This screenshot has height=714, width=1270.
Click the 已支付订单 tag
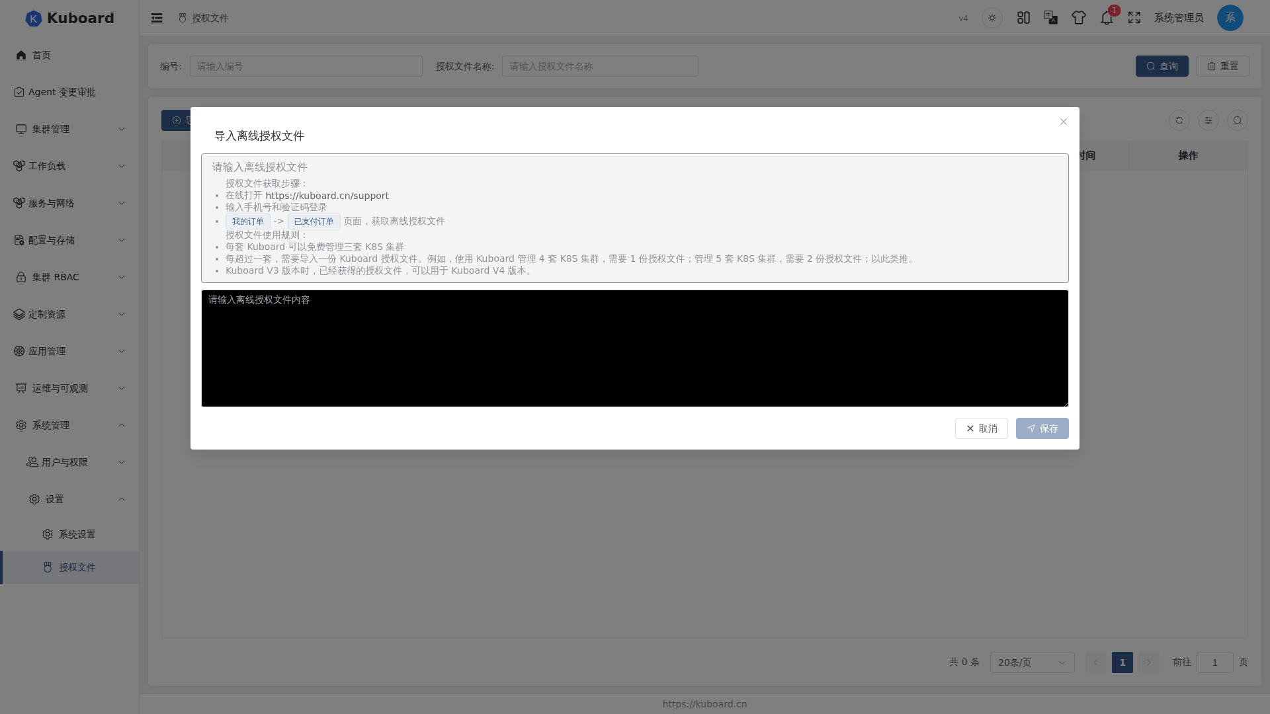[314, 221]
